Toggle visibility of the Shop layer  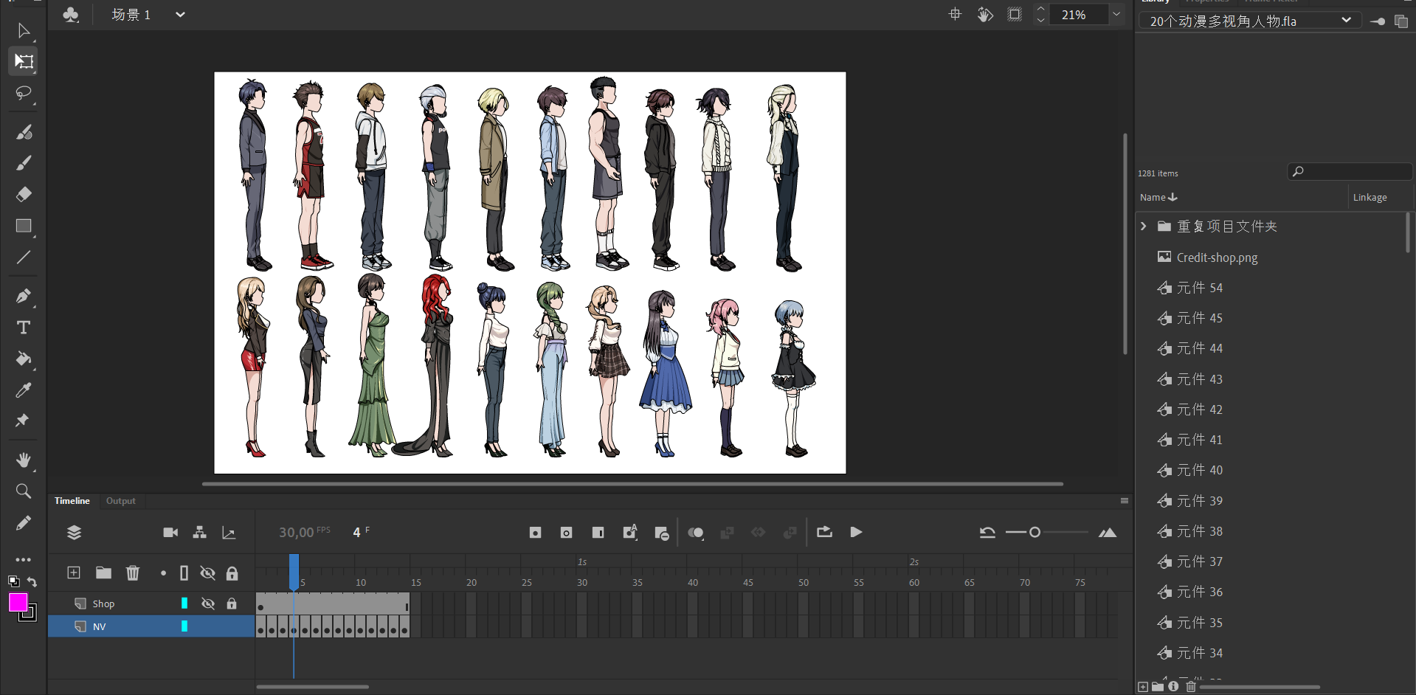(x=208, y=604)
